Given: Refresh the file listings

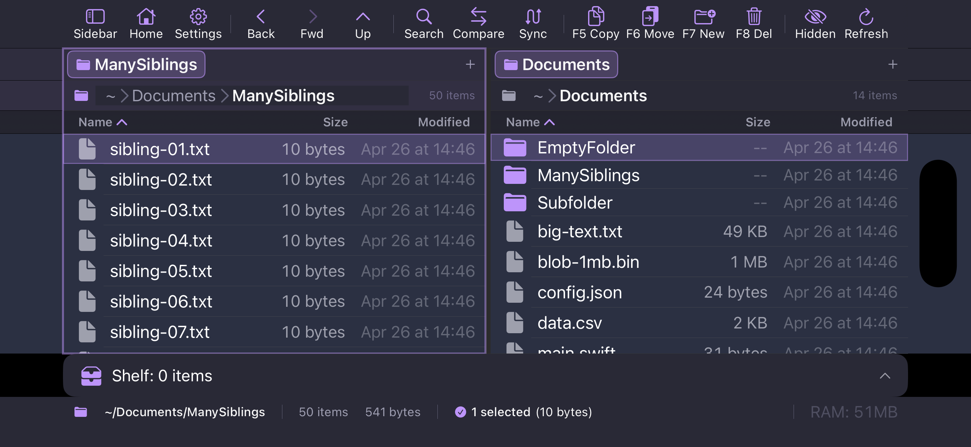Looking at the screenshot, I should [x=866, y=24].
